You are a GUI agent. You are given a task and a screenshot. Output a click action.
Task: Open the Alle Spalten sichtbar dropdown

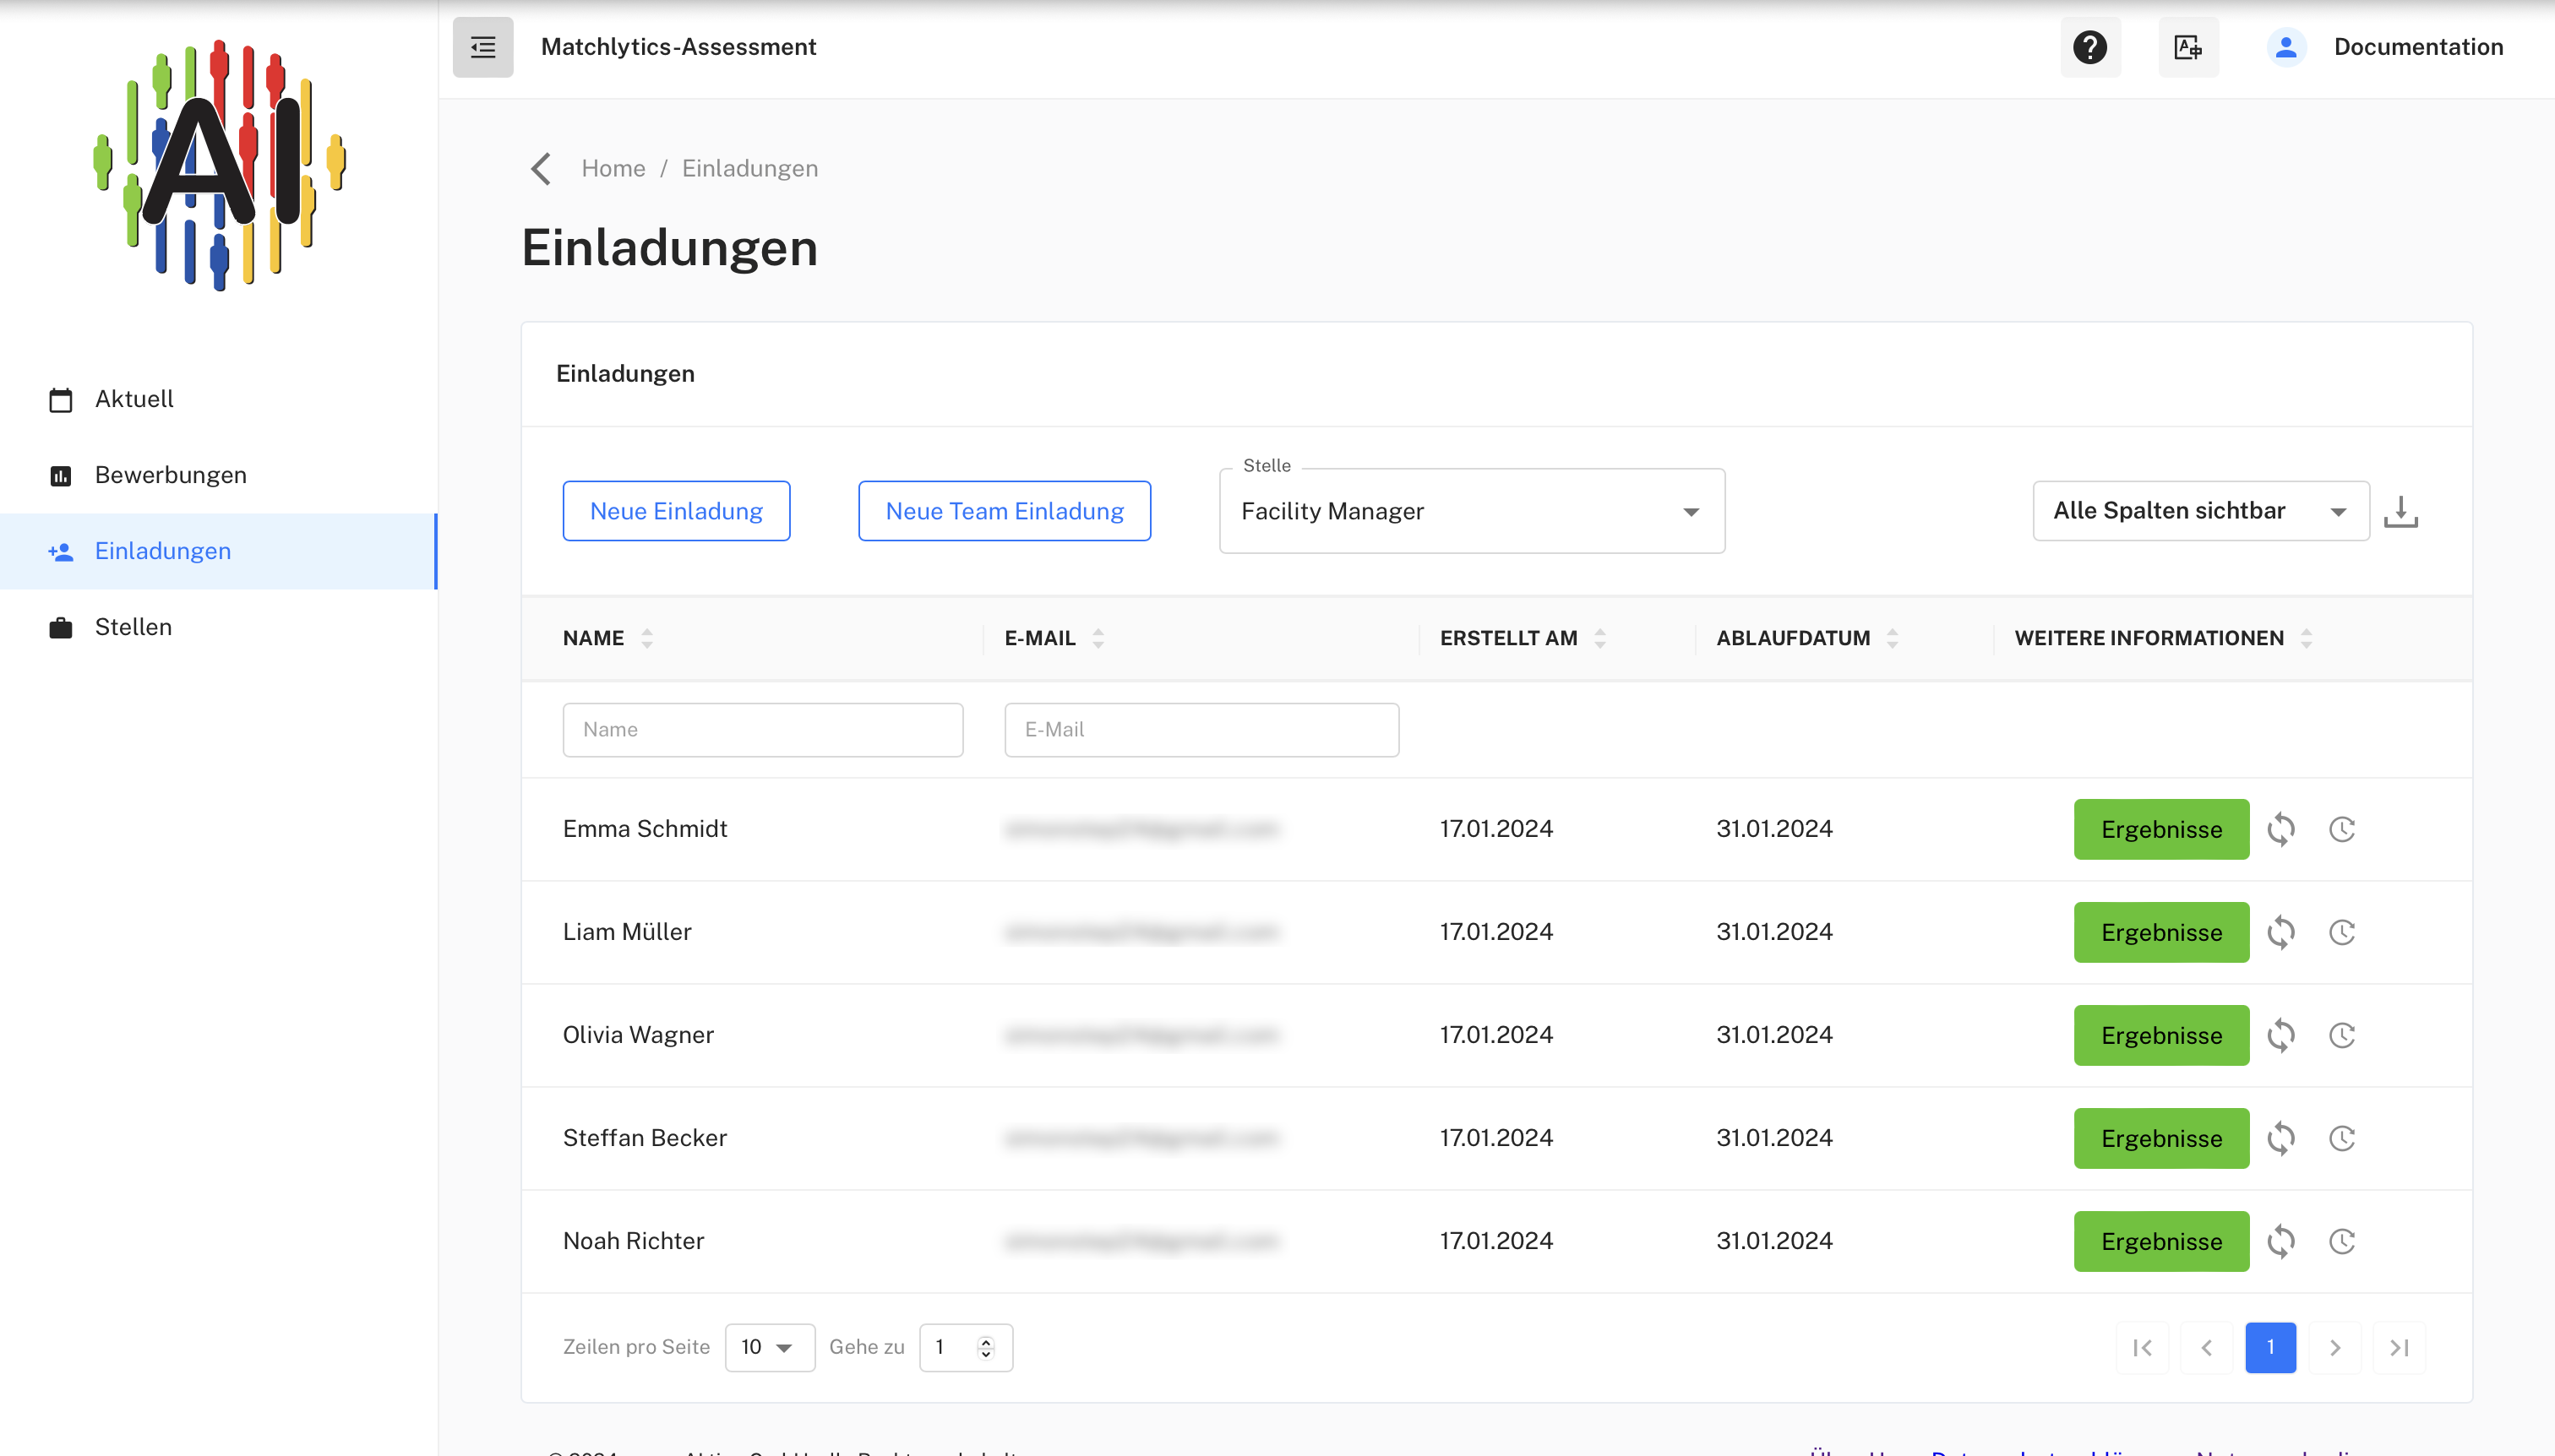point(2201,511)
